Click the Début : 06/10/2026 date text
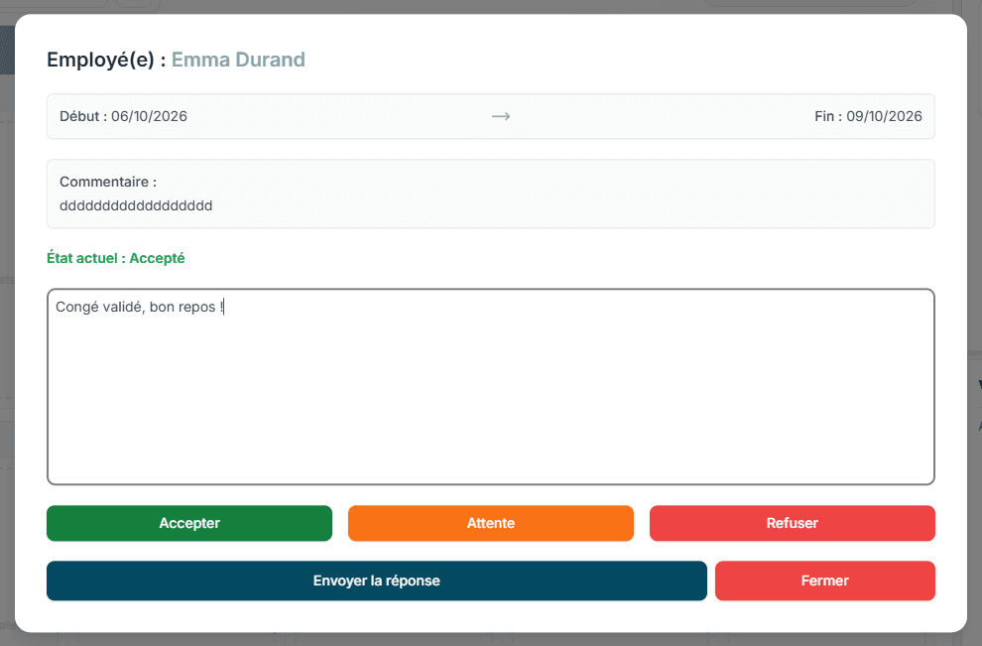The width and height of the screenshot is (982, 646). click(123, 116)
